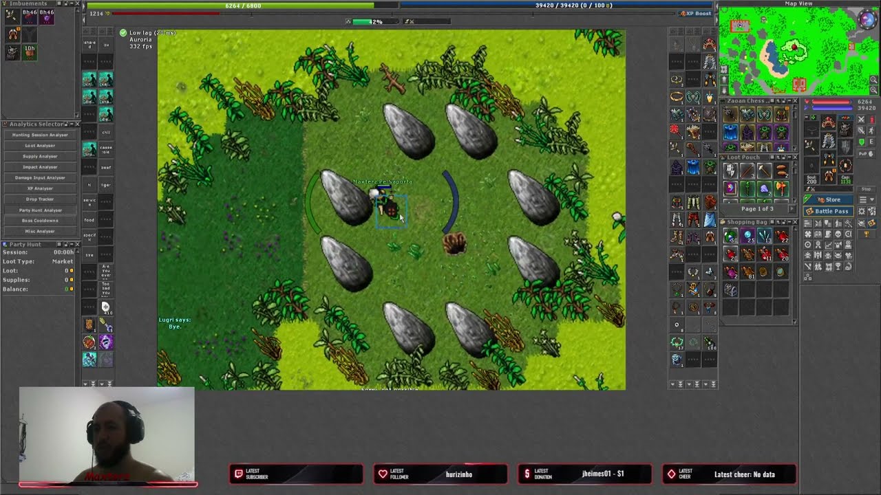The image size is (881, 495).
Task: Click the 10h imbuement icon
Action: click(x=30, y=52)
